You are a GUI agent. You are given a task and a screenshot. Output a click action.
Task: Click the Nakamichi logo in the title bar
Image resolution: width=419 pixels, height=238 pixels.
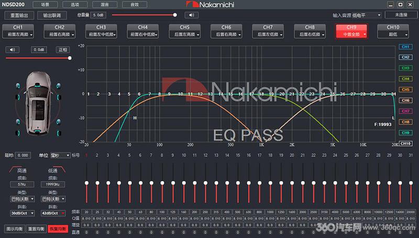[x=210, y=4]
